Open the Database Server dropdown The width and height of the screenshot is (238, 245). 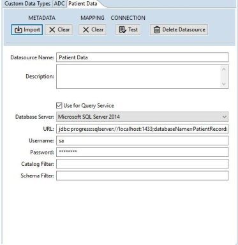coord(142,117)
